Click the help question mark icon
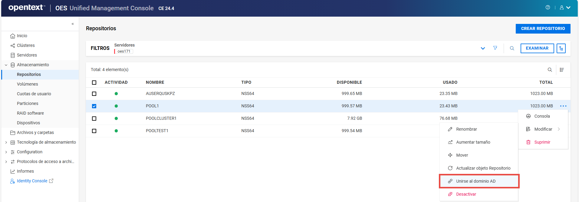579x202 pixels. coord(548,8)
